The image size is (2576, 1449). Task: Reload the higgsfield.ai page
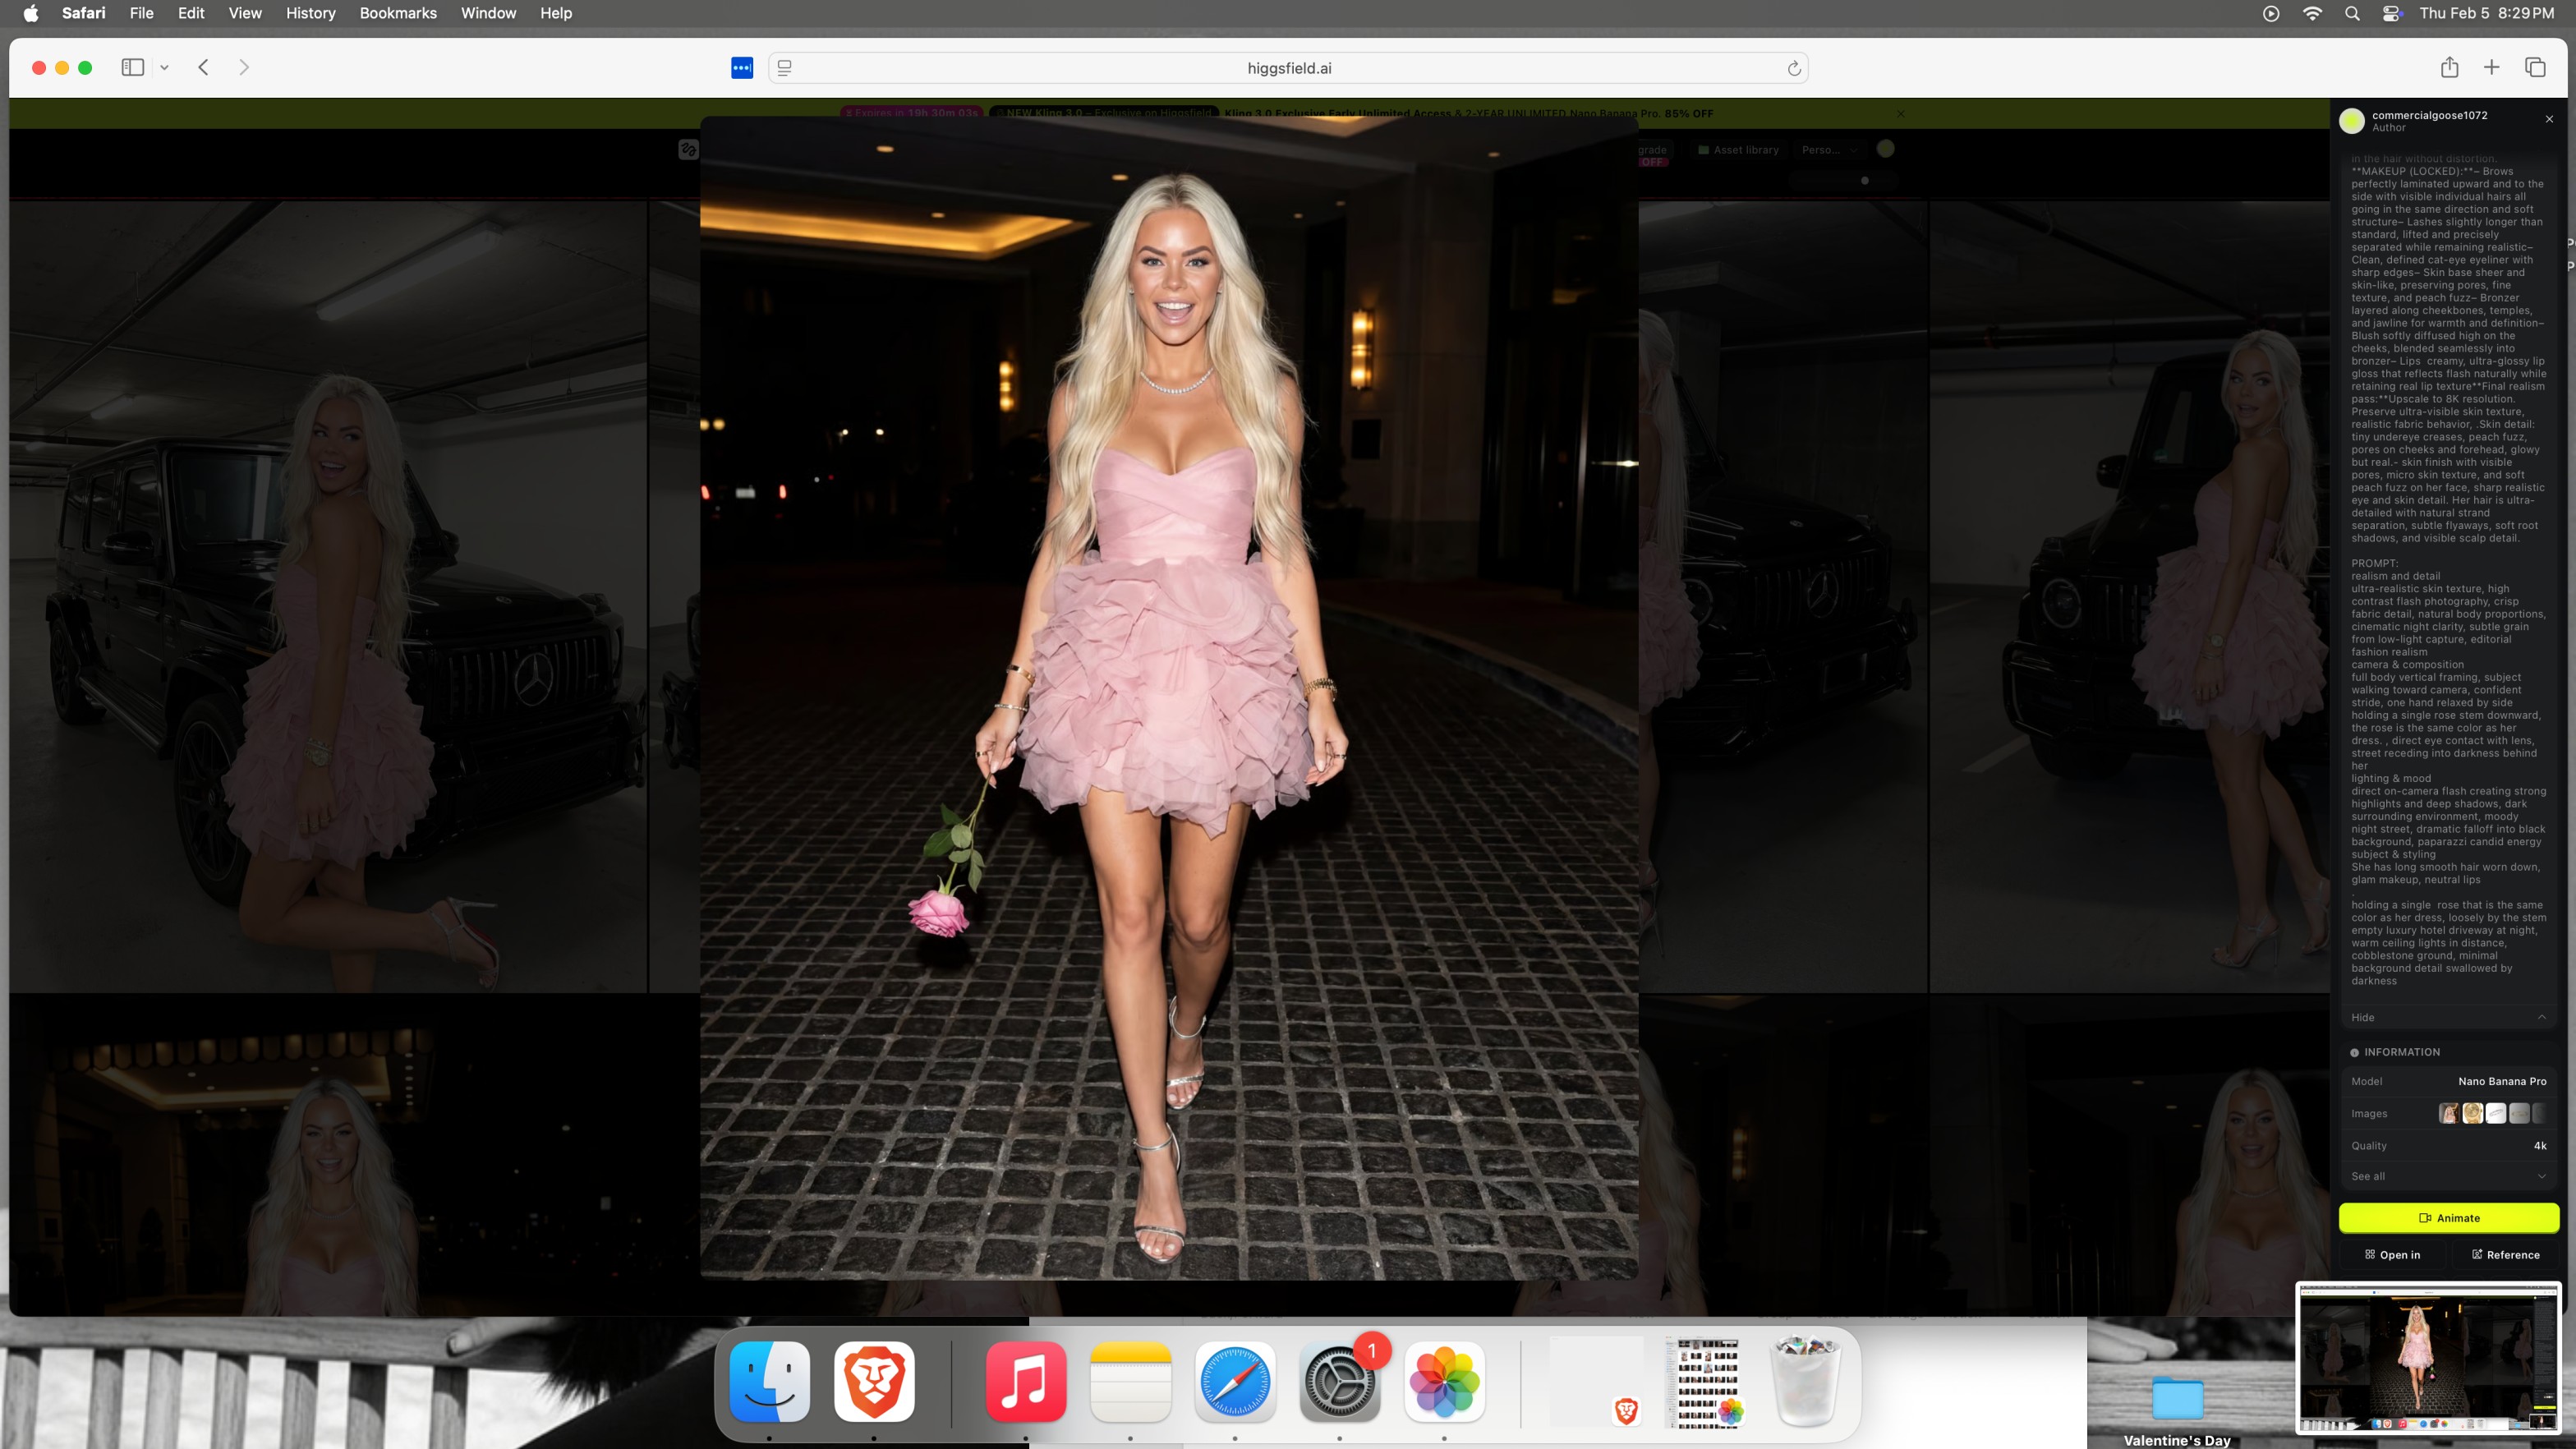(x=1794, y=68)
